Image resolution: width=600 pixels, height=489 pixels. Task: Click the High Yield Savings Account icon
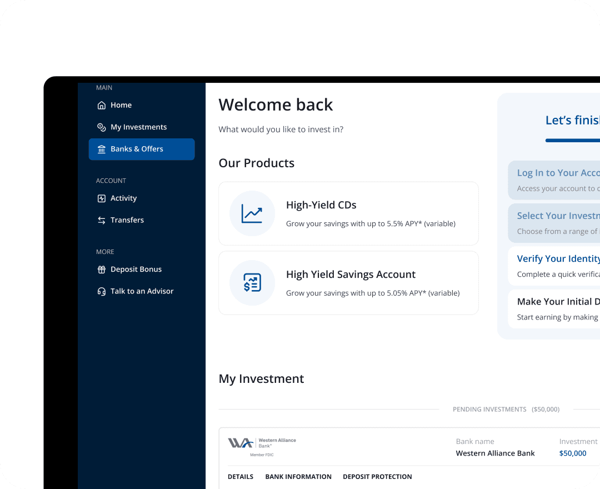tap(252, 283)
